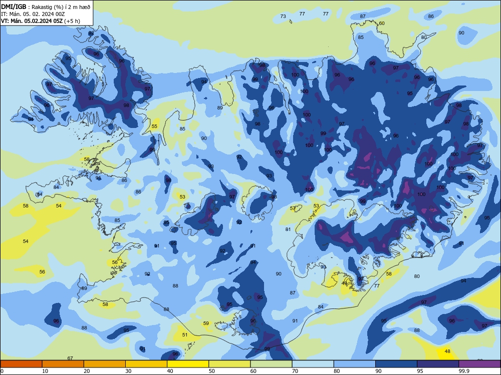Click the 'VT: Mán. 05.02.2024 05Z (+5 h)' line
This screenshot has width=501, height=375.
click(x=41, y=21)
